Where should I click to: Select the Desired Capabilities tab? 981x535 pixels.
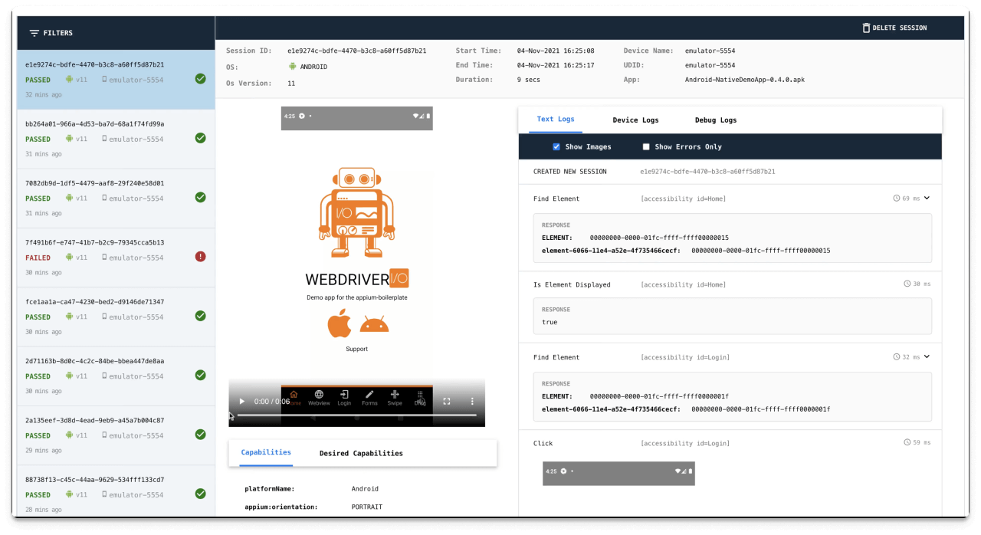coord(361,453)
